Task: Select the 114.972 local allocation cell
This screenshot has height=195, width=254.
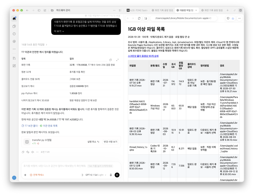Action: point(181,83)
